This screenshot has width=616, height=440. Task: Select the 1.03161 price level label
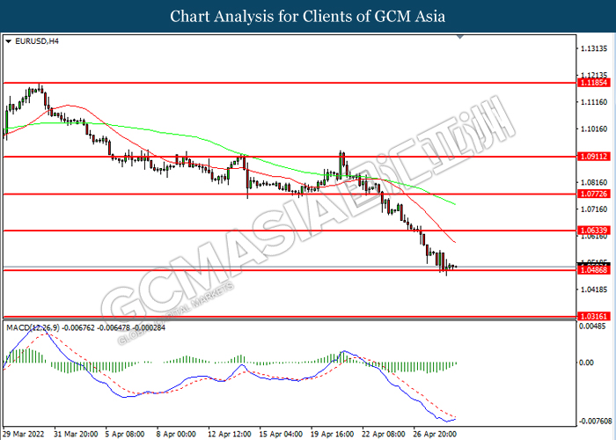coord(594,316)
